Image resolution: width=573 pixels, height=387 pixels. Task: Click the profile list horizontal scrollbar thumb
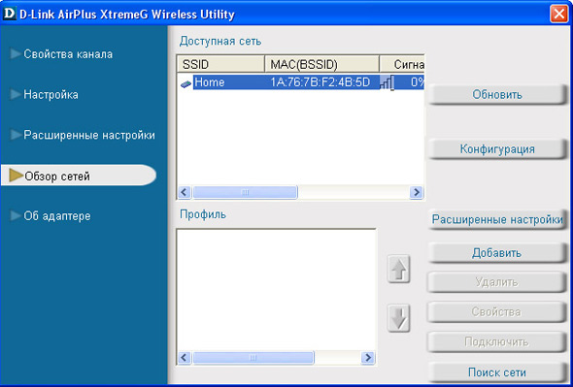coord(253,358)
